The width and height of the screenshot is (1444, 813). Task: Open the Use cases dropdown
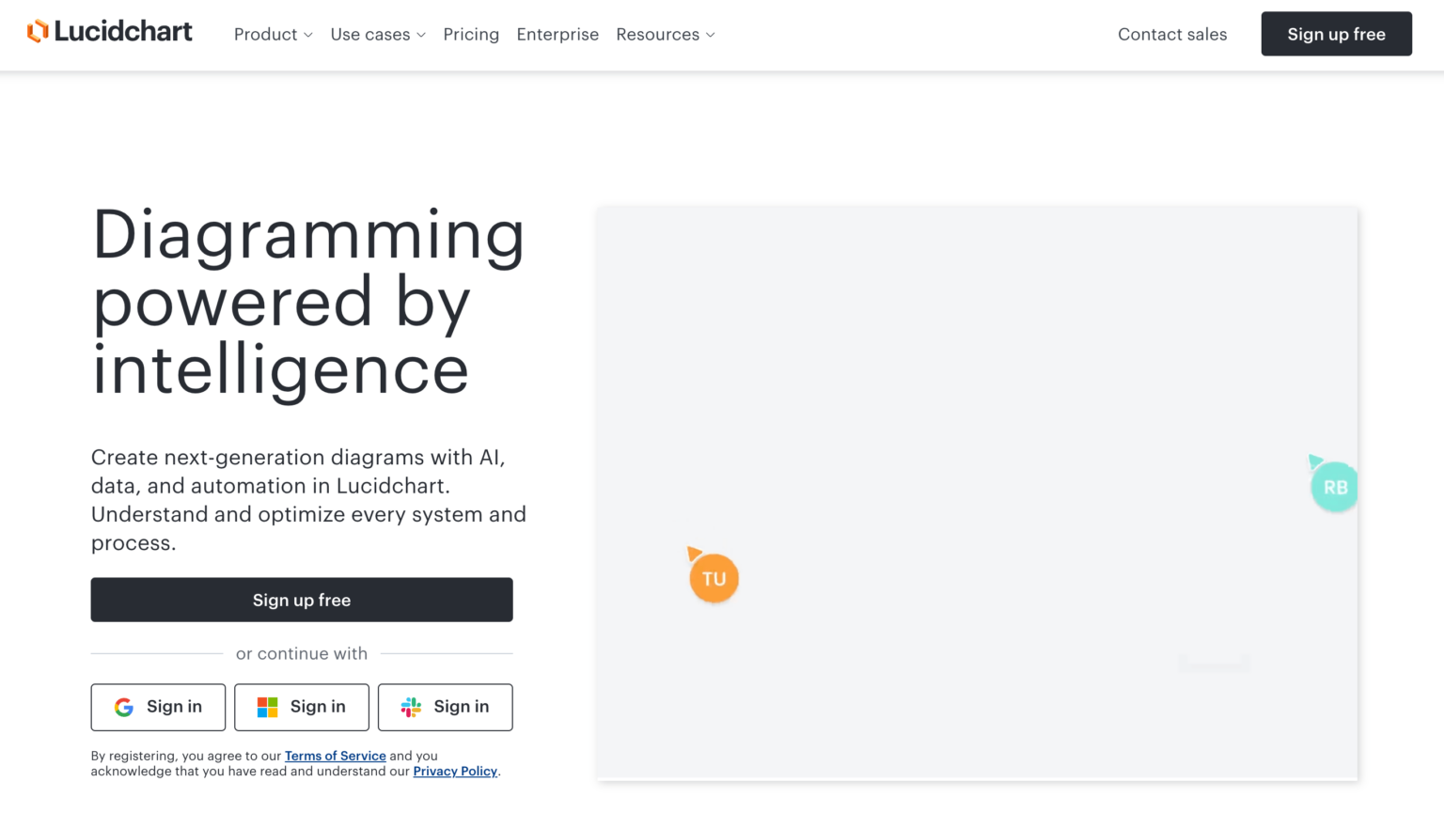pos(378,35)
